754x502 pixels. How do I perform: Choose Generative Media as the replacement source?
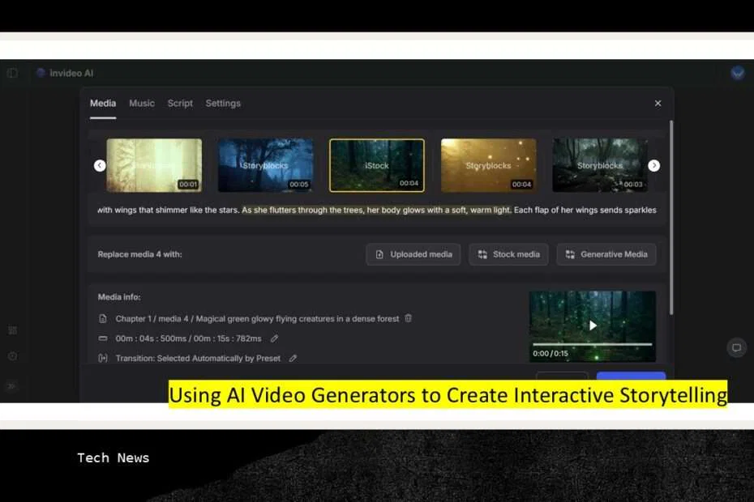tap(606, 253)
